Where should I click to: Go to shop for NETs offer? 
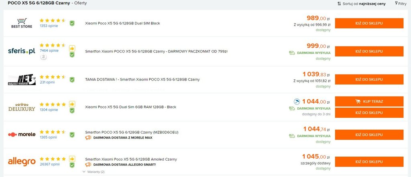click(x=369, y=79)
